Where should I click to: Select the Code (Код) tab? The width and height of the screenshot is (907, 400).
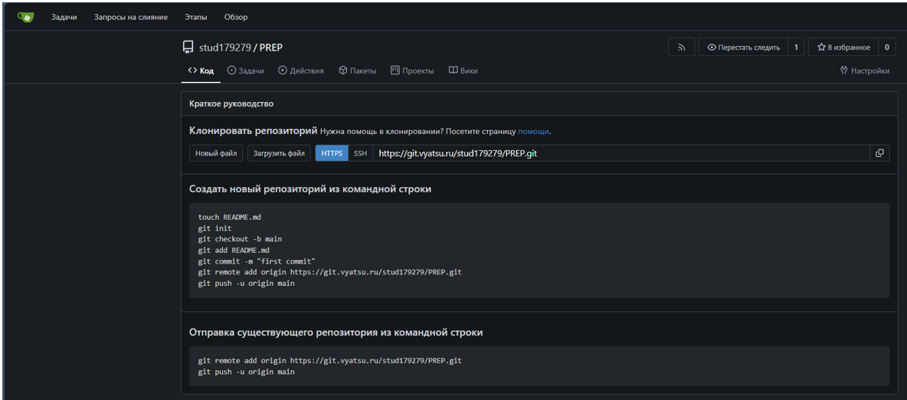coord(201,70)
